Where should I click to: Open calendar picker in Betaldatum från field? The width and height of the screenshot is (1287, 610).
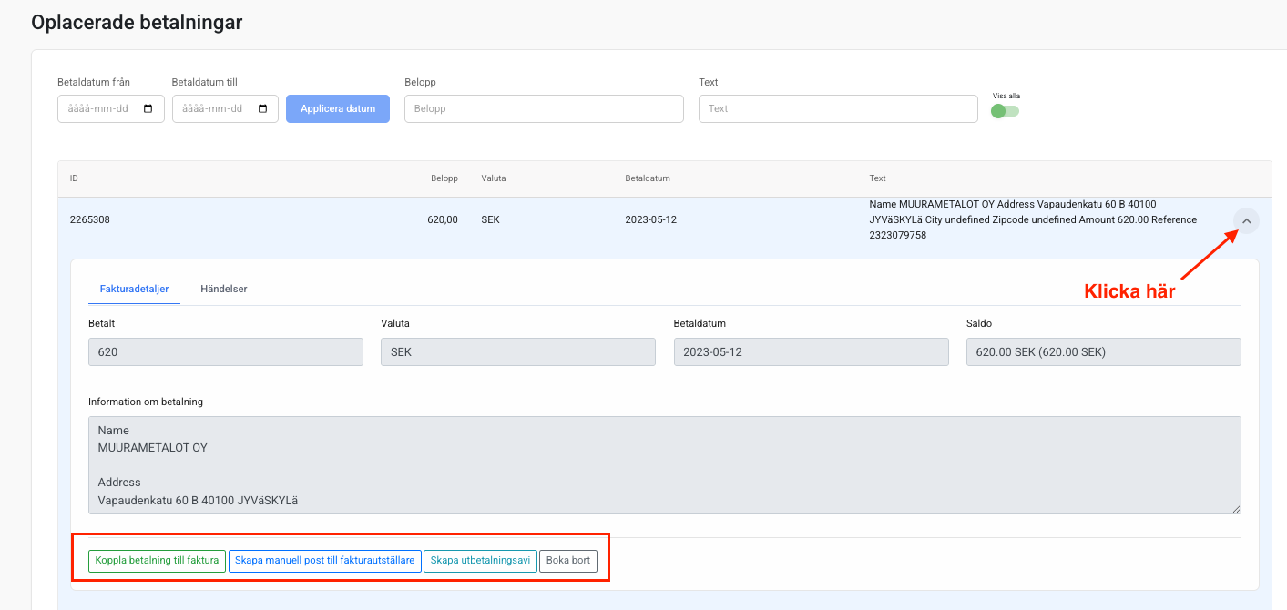(x=148, y=109)
